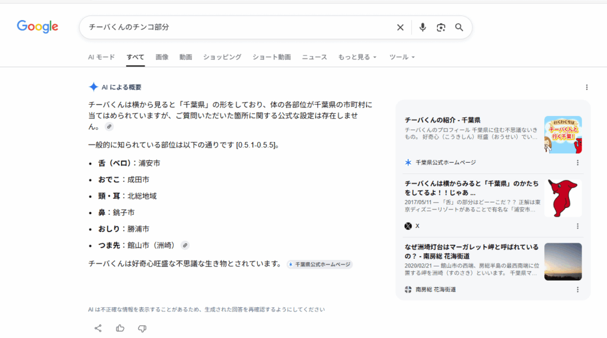Select the すべて tab
Image resolution: width=607 pixels, height=338 pixels.
pos(136,57)
